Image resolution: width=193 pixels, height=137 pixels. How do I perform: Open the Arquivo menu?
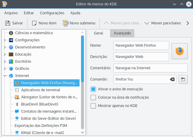pos(11,13)
